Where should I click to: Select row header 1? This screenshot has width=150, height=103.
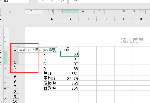15,49
